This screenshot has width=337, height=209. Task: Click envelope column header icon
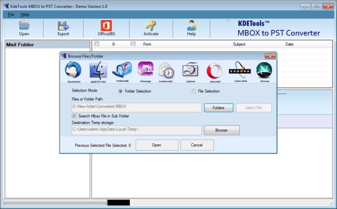(133, 44)
